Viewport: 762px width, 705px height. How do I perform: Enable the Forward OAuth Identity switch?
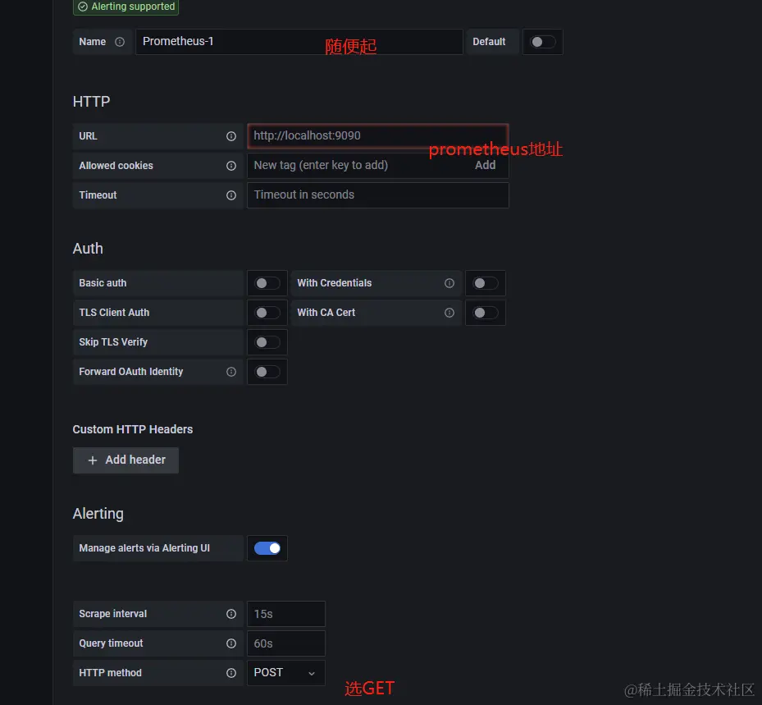pos(267,372)
